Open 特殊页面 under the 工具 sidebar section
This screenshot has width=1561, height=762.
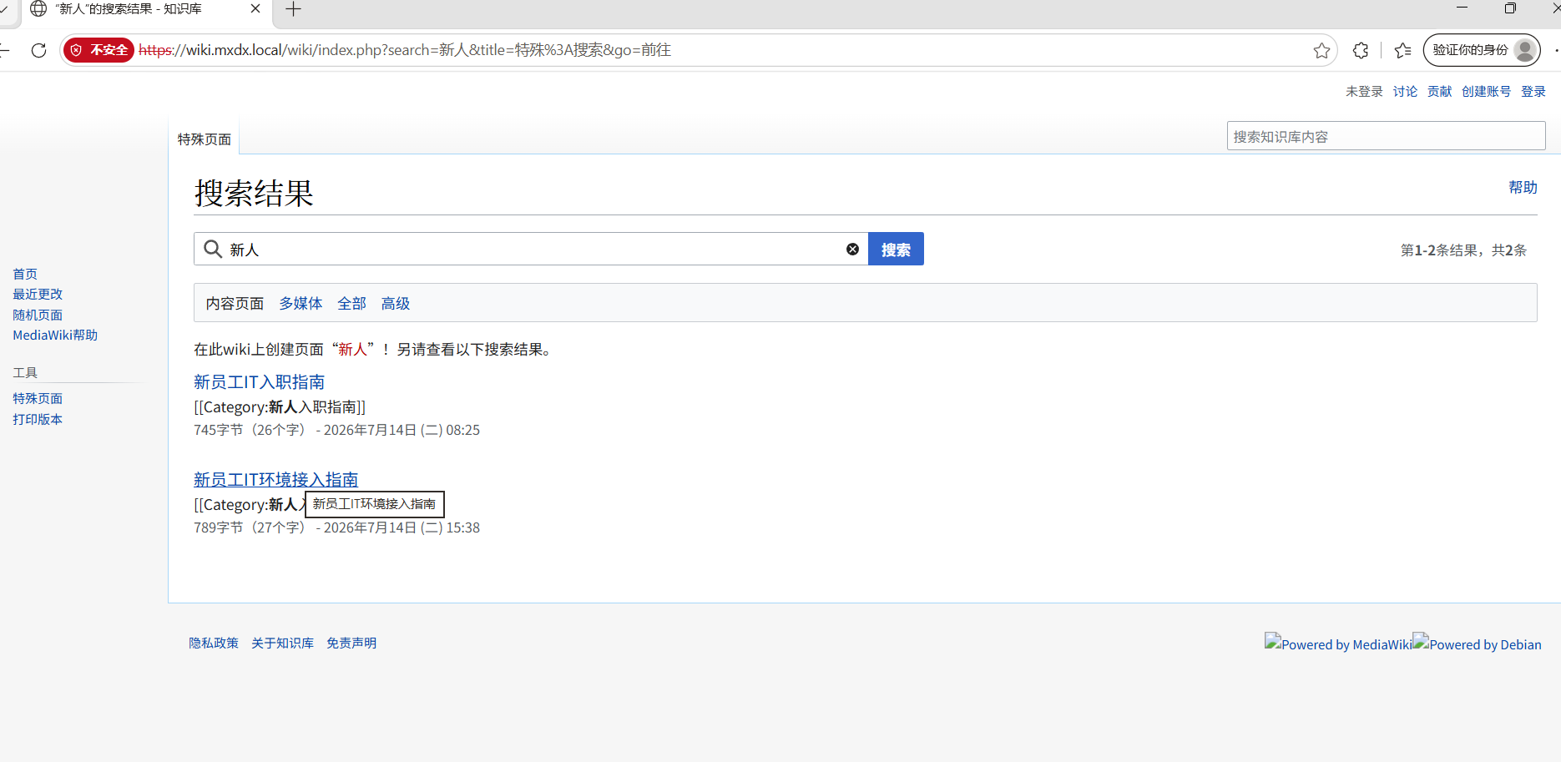[x=38, y=398]
